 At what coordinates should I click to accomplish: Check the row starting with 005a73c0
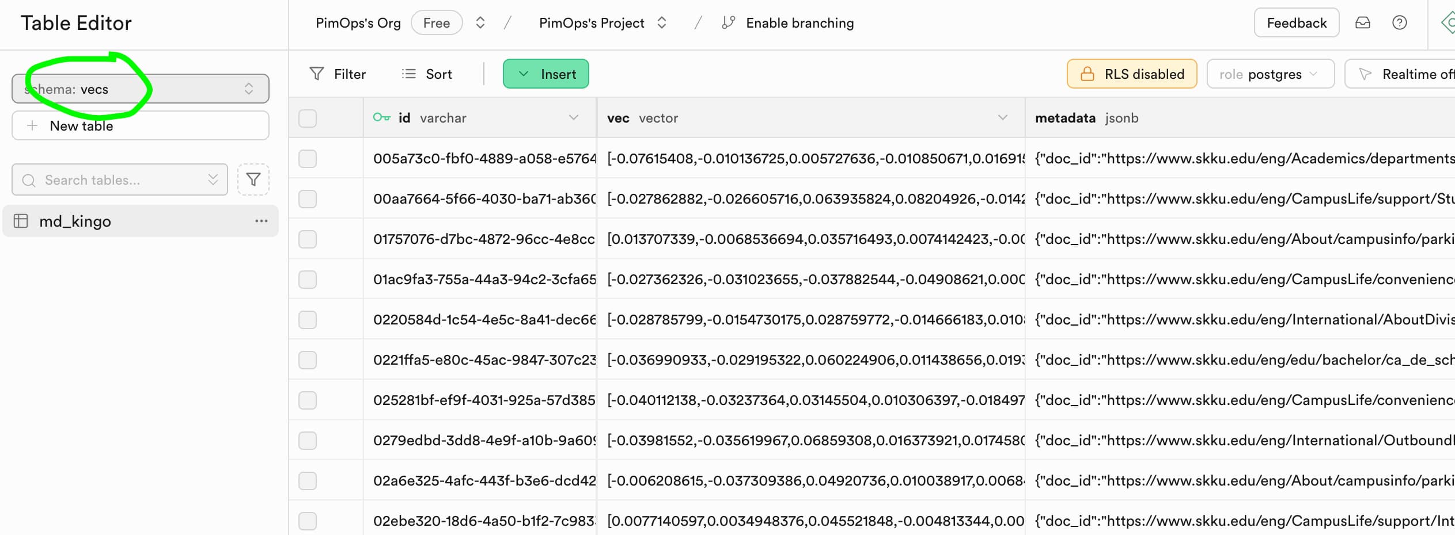point(308,158)
